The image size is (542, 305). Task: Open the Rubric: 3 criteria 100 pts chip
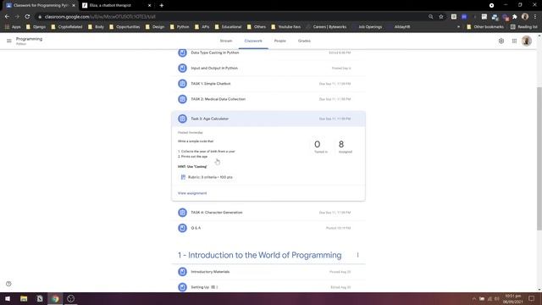coord(207,177)
